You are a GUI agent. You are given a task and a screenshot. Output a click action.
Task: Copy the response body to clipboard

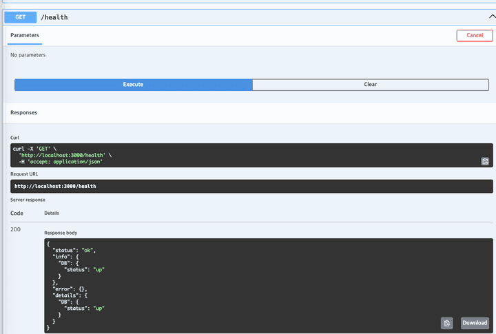coord(447,323)
